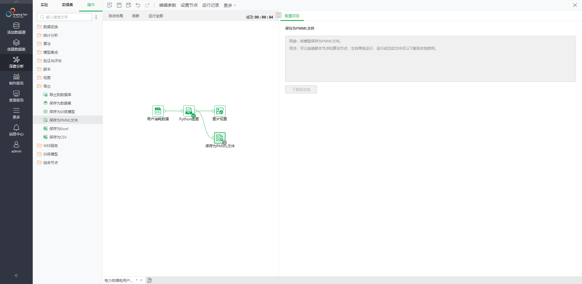Viewport: 582px width, 284px height.
Task: Click the new experiment icon
Action: point(110,5)
